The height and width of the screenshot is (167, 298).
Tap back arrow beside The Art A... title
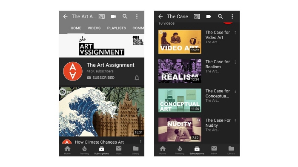pyautogui.click(x=66, y=17)
